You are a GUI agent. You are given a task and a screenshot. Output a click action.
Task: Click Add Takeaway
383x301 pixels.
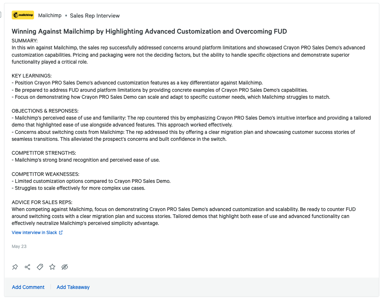[x=73, y=287]
